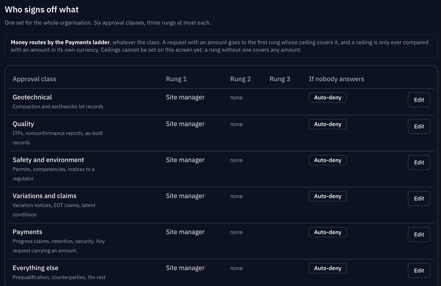
Task: Click Rung 2 'none' in Safety and environment row
Action: 236,160
